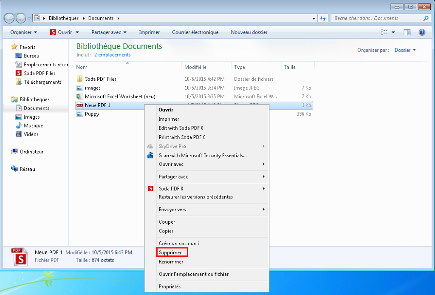Viewport: 435px width, 295px height.
Task: Select Emplacements récents in Favoris
Action: pyautogui.click(x=45, y=64)
